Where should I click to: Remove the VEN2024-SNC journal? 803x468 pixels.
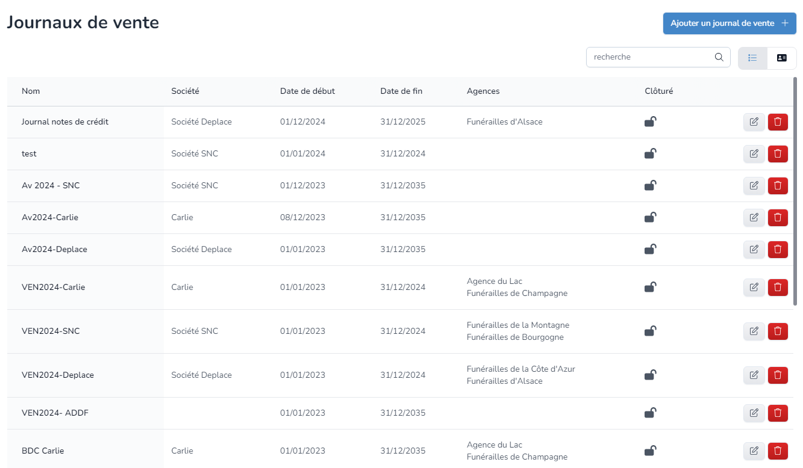tap(778, 331)
